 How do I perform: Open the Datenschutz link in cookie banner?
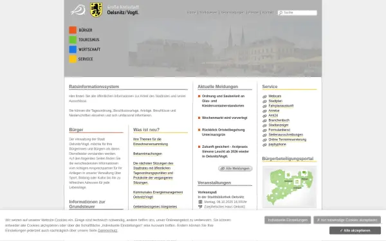pyautogui.click(x=107, y=231)
